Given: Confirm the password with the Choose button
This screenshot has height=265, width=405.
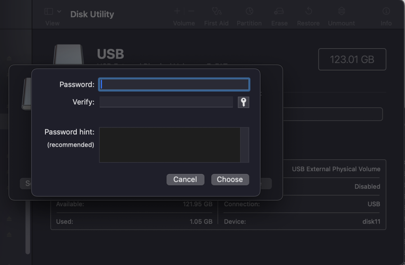Looking at the screenshot, I should click(230, 179).
